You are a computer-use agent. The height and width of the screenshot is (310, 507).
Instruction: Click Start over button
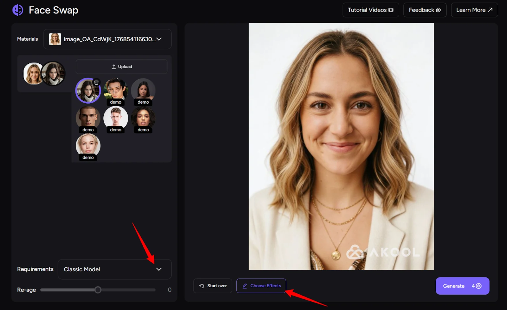(x=213, y=286)
